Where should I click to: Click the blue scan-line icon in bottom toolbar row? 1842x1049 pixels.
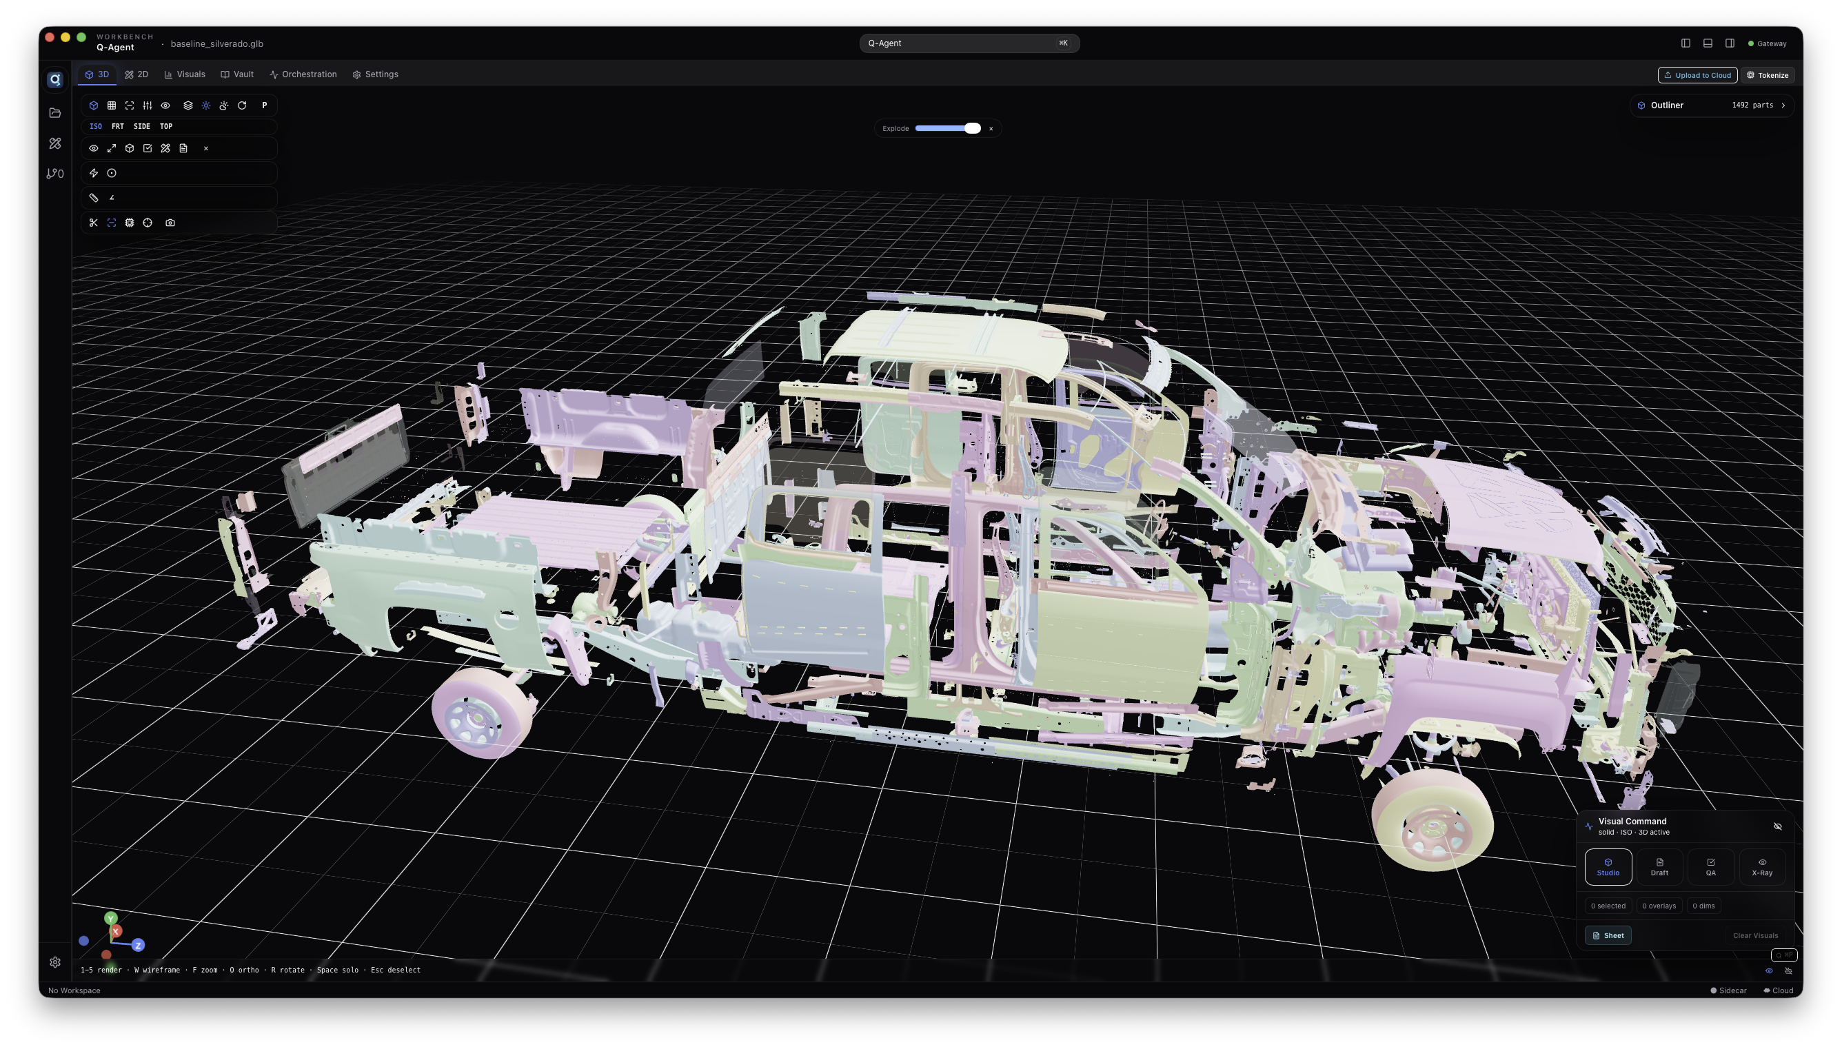[x=112, y=223]
